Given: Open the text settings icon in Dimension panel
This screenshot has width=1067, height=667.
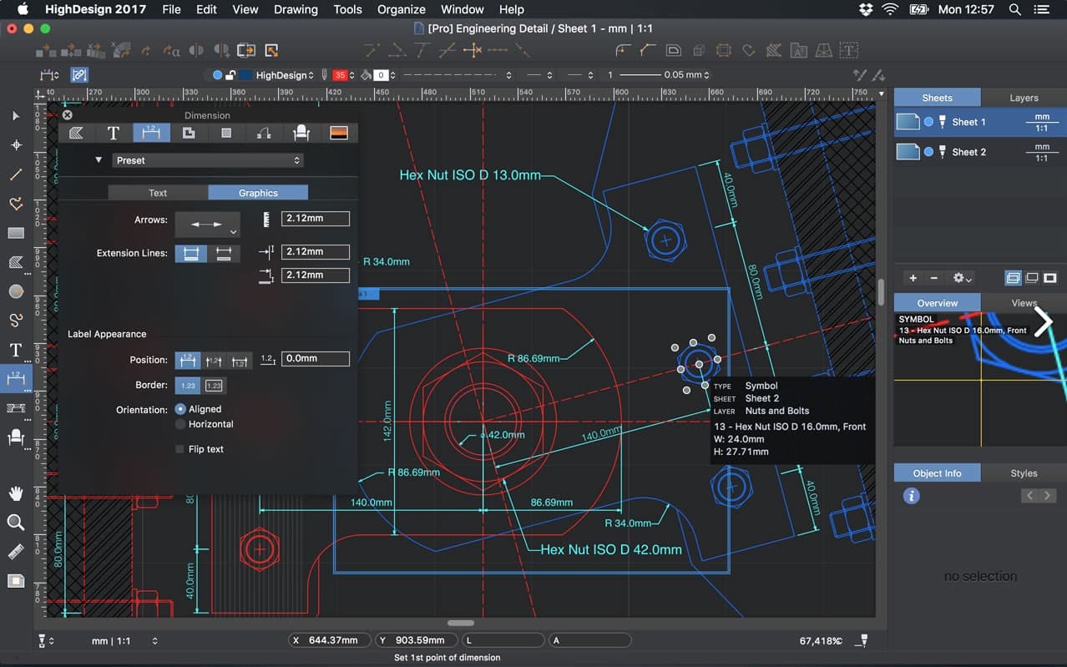Looking at the screenshot, I should (114, 133).
